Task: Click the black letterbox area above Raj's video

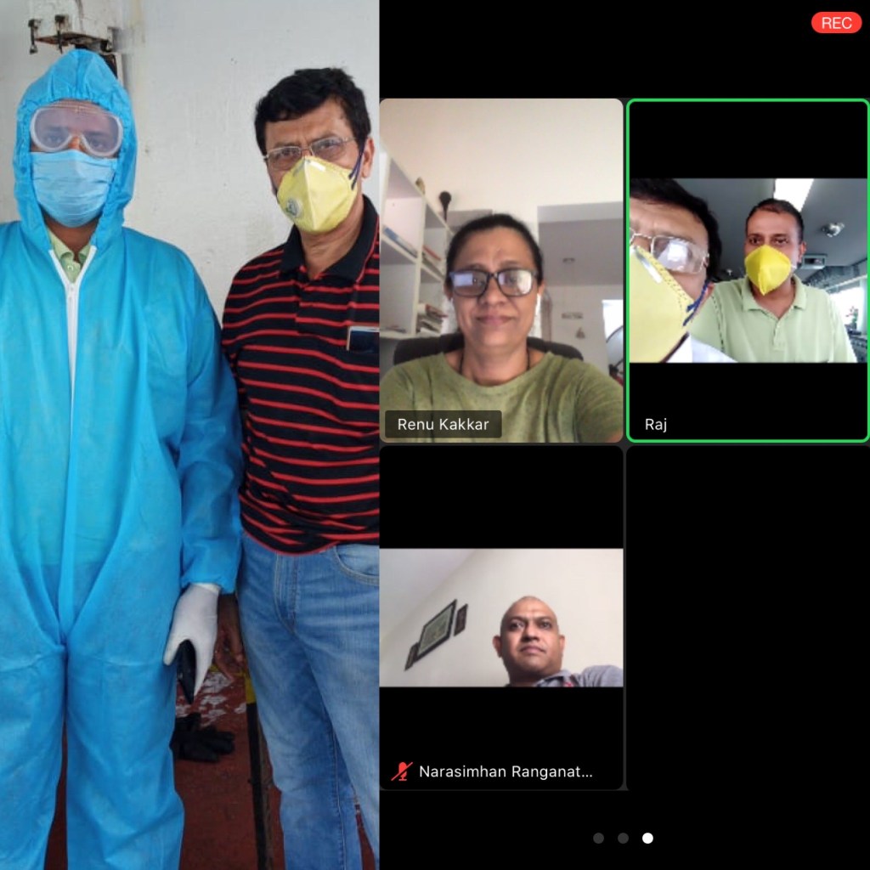Action: click(x=748, y=140)
